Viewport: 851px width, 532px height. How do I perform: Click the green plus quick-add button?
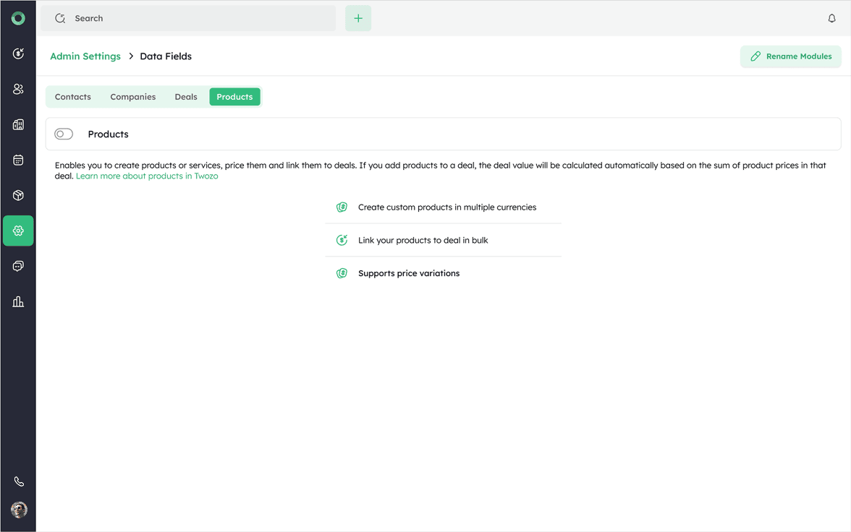[358, 19]
